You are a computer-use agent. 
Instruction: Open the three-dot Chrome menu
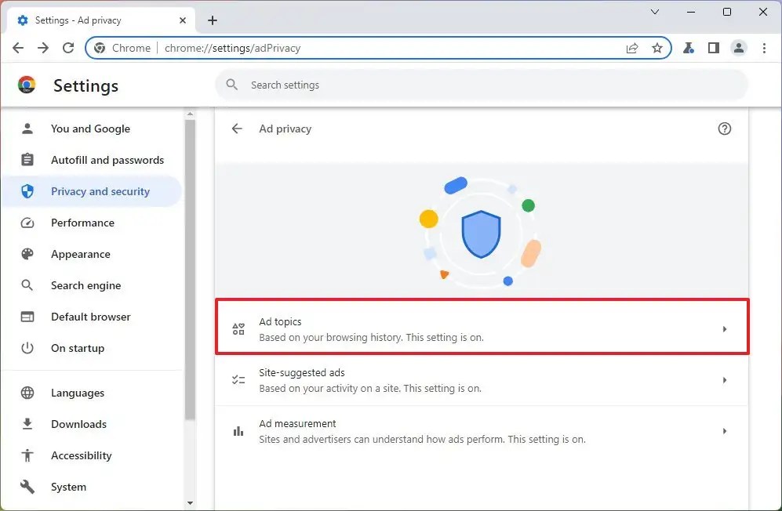pyautogui.click(x=765, y=48)
